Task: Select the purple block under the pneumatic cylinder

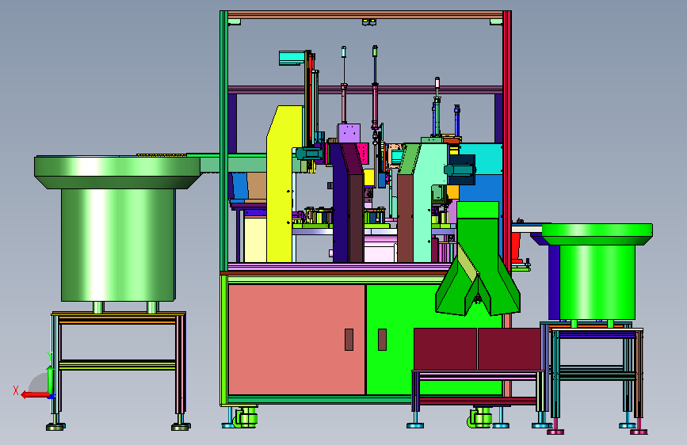Action: (x=349, y=133)
